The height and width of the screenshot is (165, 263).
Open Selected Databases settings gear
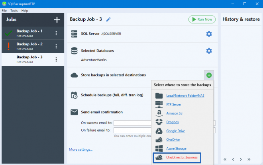point(209,51)
